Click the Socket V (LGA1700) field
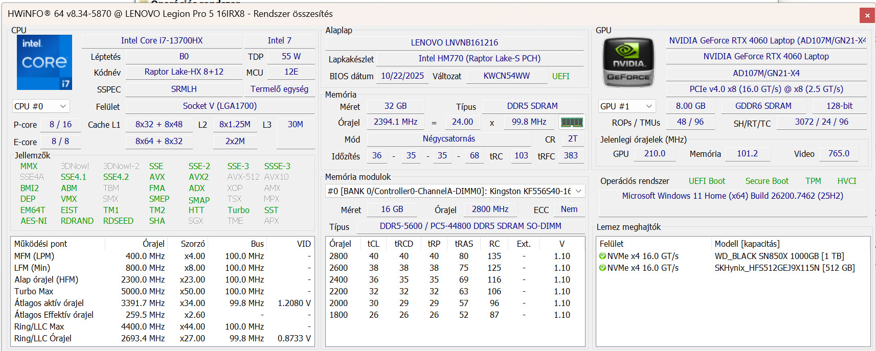This screenshot has width=876, height=351. [x=220, y=106]
